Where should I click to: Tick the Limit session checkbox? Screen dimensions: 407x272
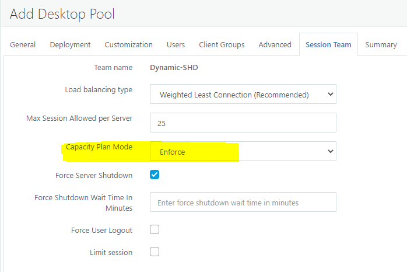(155, 252)
